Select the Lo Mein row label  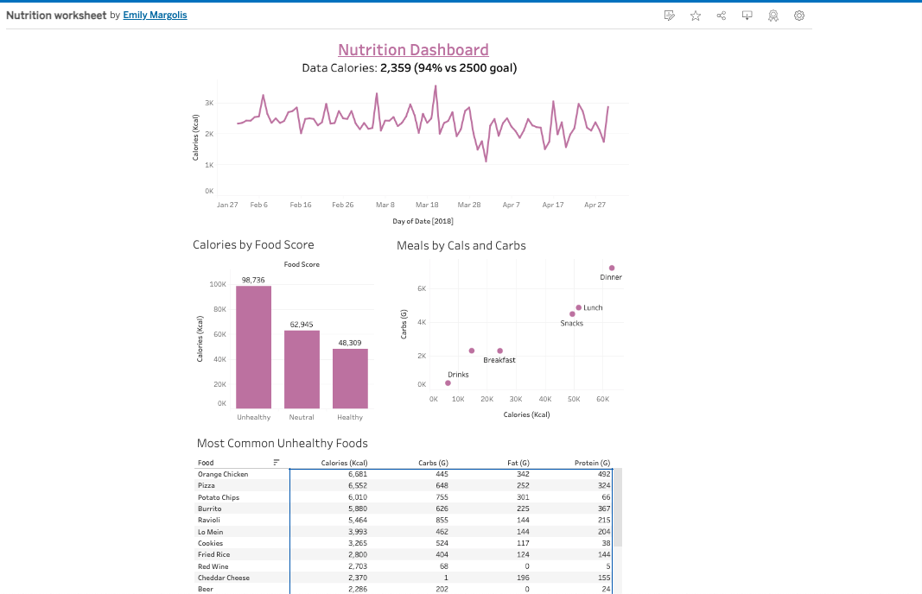coord(211,532)
